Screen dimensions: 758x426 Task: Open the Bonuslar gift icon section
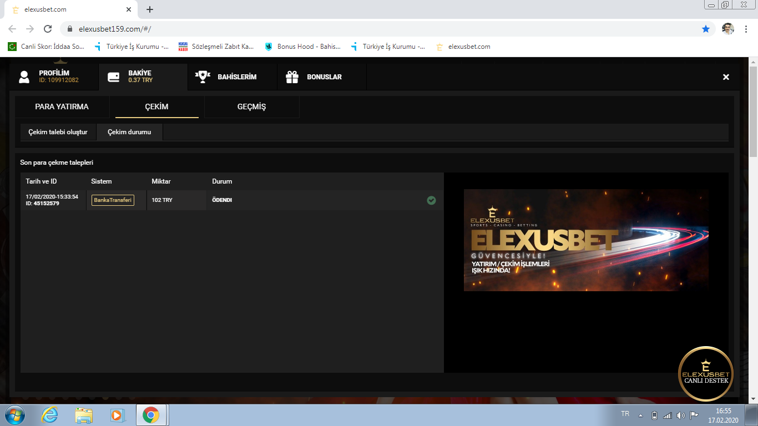pyautogui.click(x=292, y=77)
